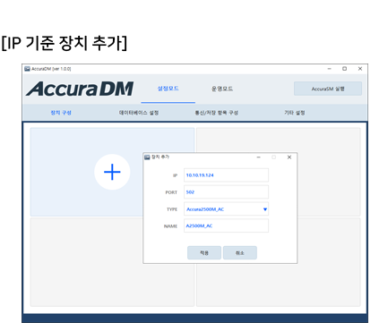Click the blue plus add-device icon
The height and width of the screenshot is (323, 388).
point(112,172)
